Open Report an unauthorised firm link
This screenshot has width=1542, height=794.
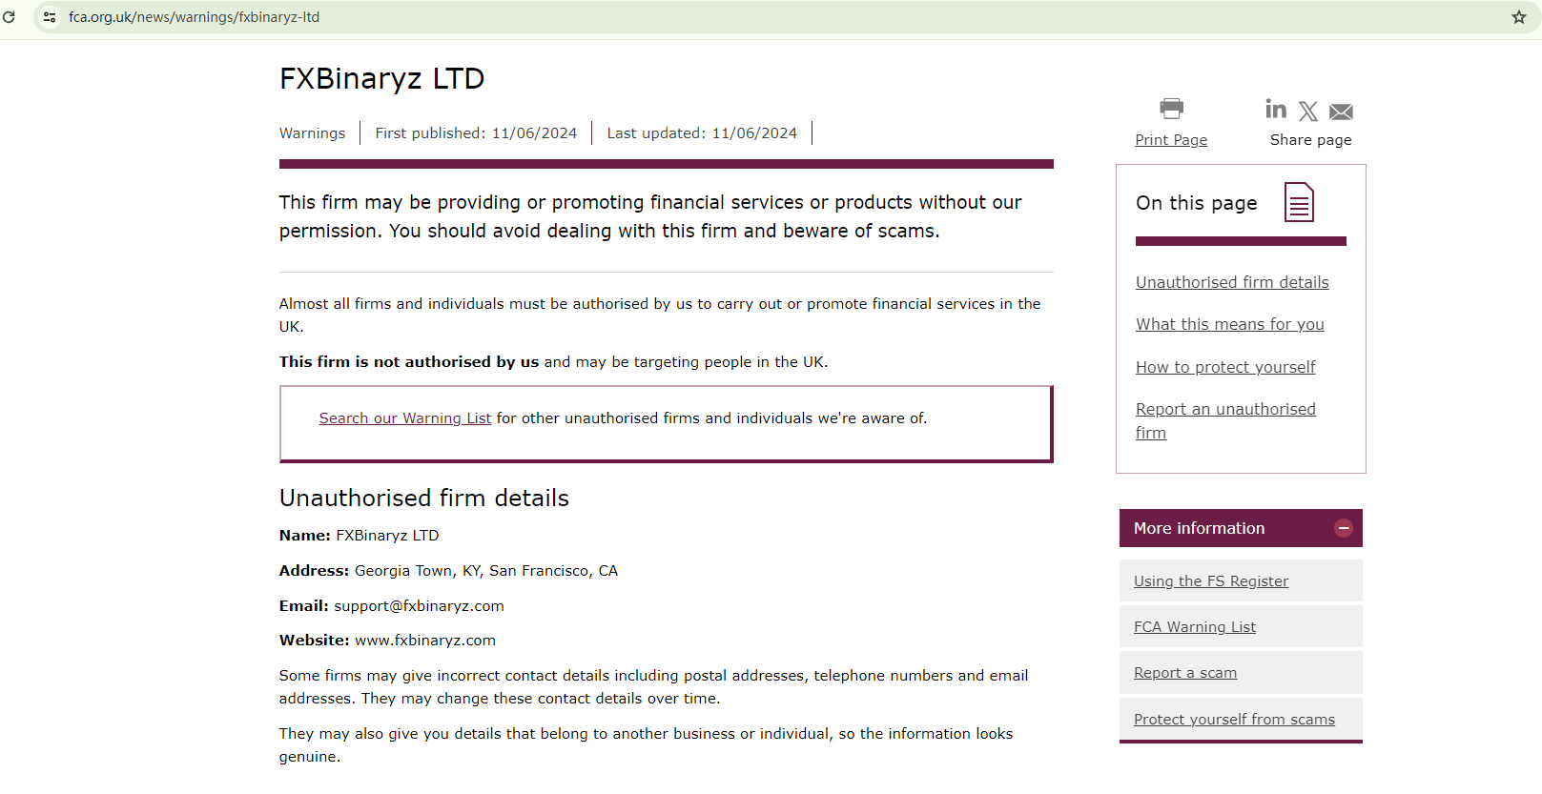pyautogui.click(x=1225, y=410)
